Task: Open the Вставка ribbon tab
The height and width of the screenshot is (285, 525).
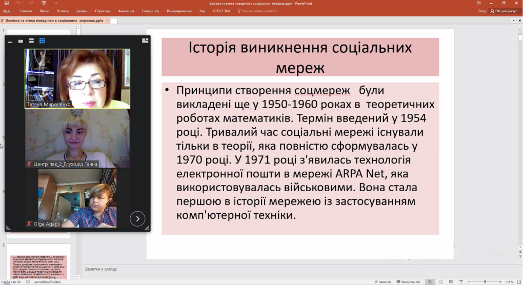Action: [x=63, y=11]
